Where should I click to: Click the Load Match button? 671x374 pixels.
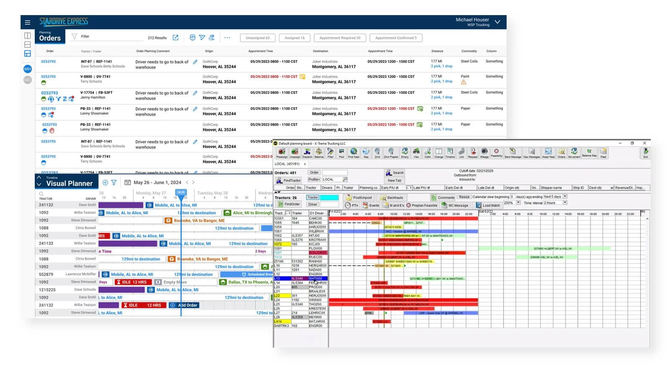(488, 206)
